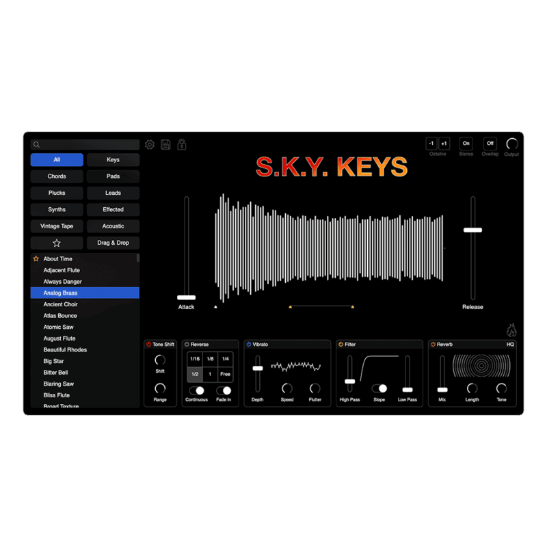Image resolution: width=547 pixels, height=547 pixels.
Task: Select the Beautiful Rhodes preset
Action: pos(85,349)
